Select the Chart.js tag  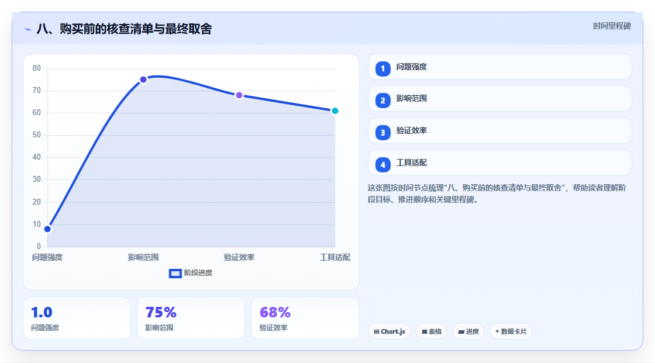(x=389, y=331)
